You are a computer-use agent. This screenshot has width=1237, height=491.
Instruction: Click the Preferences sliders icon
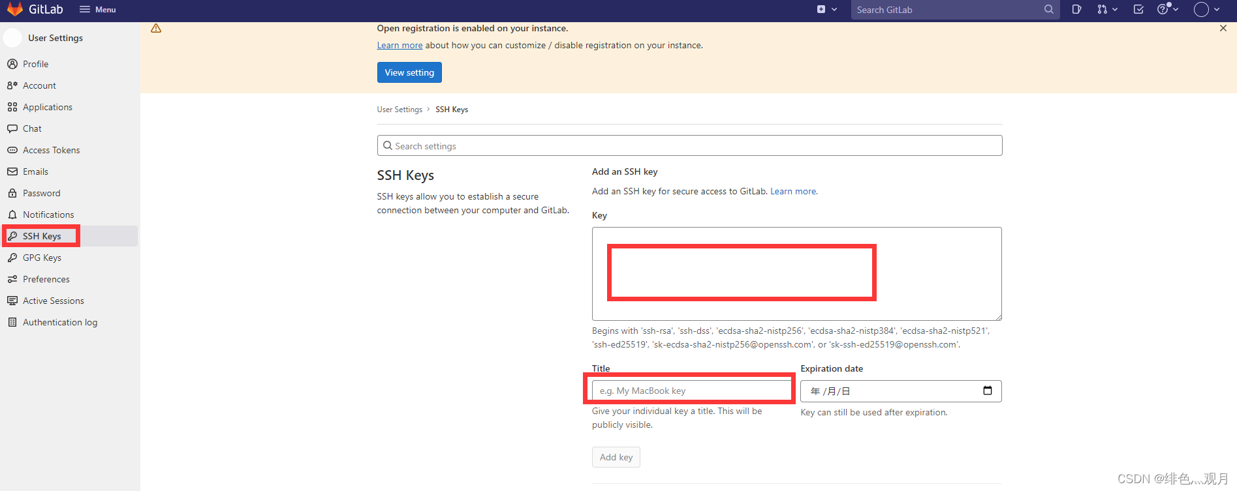[12, 279]
